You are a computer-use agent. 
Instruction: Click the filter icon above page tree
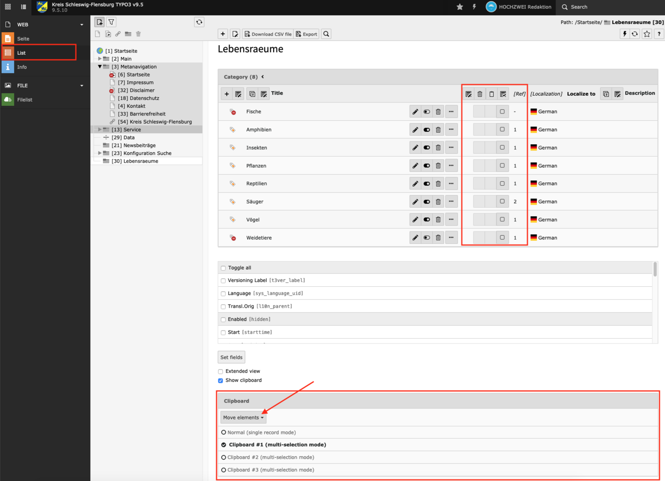click(x=111, y=22)
